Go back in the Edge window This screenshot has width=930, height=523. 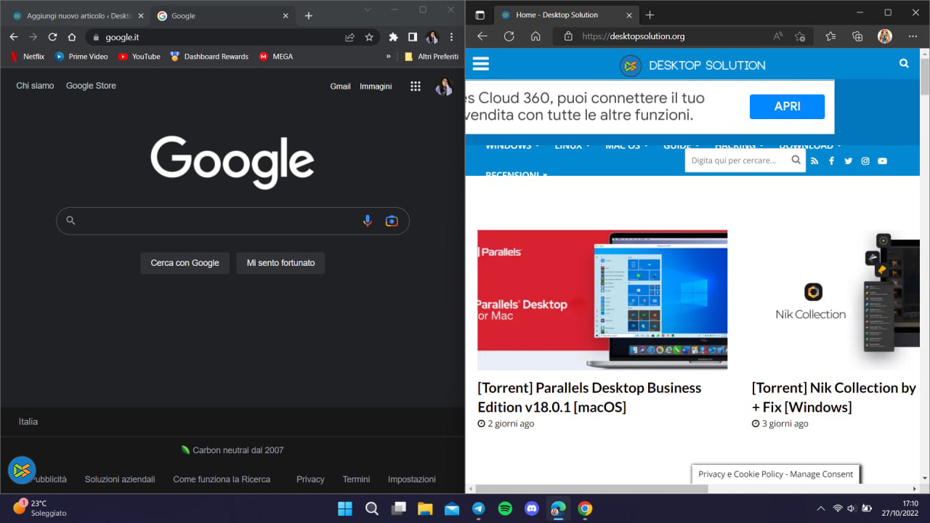pos(482,36)
